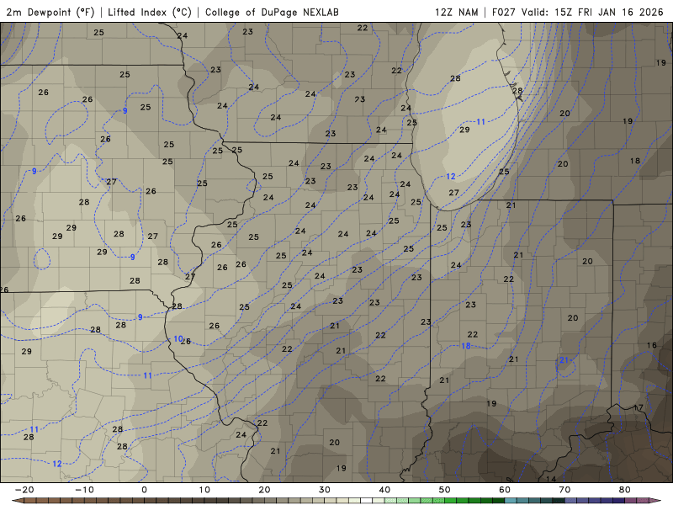The width and height of the screenshot is (673, 505).
Task: Click the black "18" dewpoint value
Action: [x=635, y=161]
